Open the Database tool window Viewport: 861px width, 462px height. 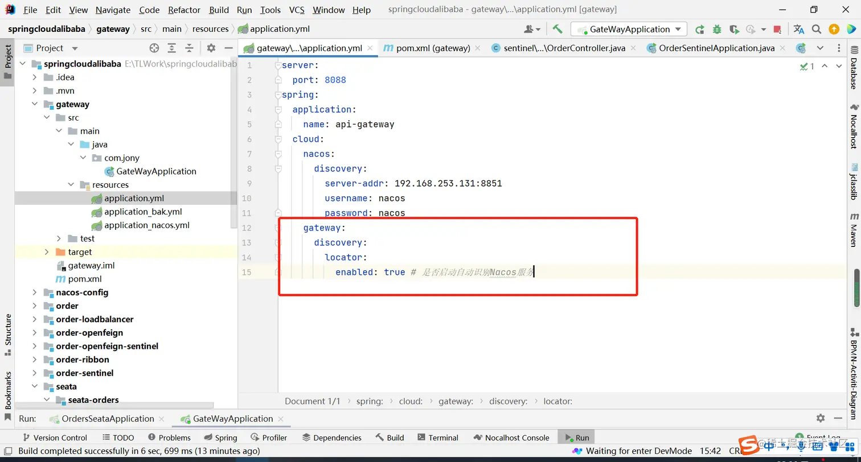(854, 68)
